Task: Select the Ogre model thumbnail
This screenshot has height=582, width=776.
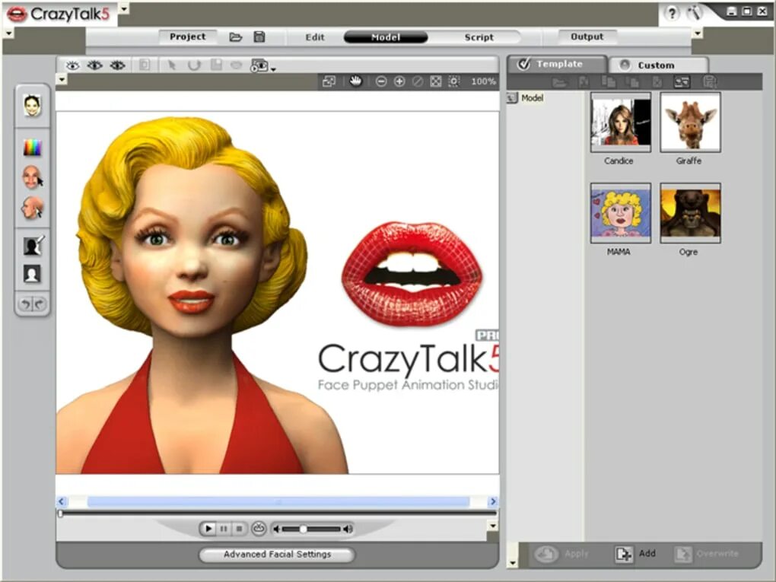Action: (690, 213)
